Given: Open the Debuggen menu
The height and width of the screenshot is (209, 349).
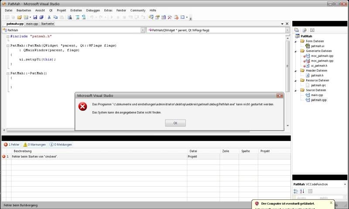Looking at the screenshot, I should pyautogui.click(x=92, y=10).
